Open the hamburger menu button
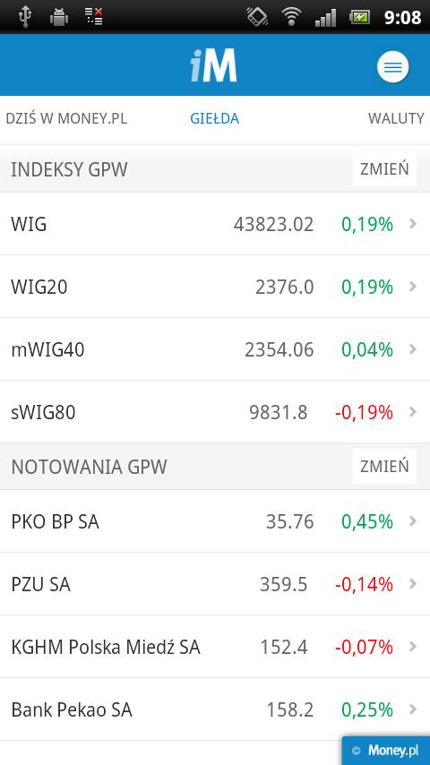This screenshot has width=430, height=765. 393,66
